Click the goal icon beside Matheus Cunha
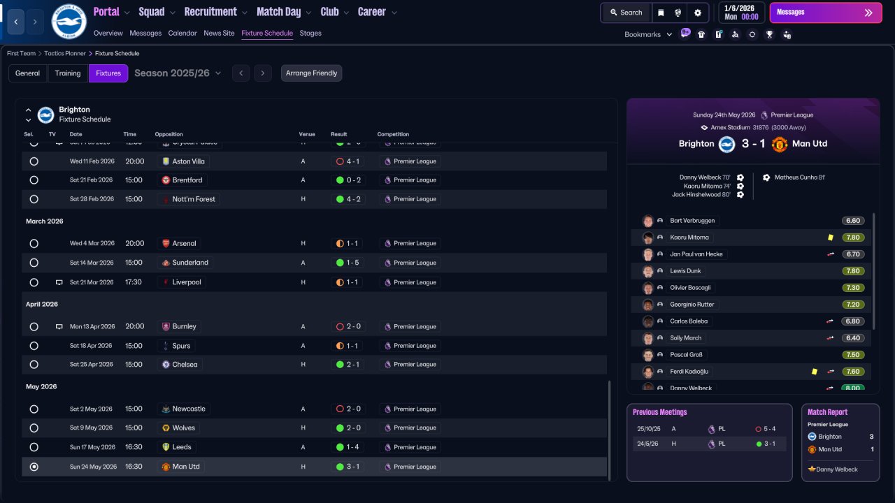Image resolution: width=895 pixels, height=503 pixels. click(766, 177)
